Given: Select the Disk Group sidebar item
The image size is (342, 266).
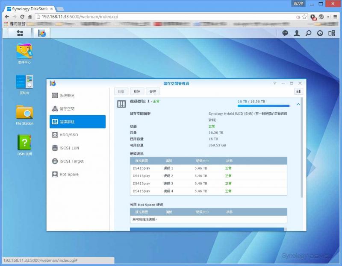Looking at the screenshot, I should coord(77,122).
